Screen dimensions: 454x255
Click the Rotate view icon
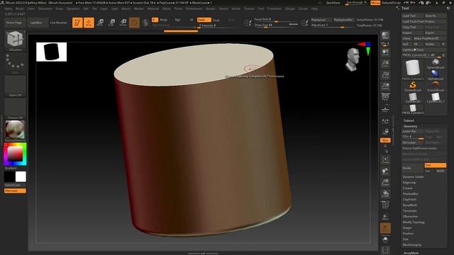coord(385,193)
